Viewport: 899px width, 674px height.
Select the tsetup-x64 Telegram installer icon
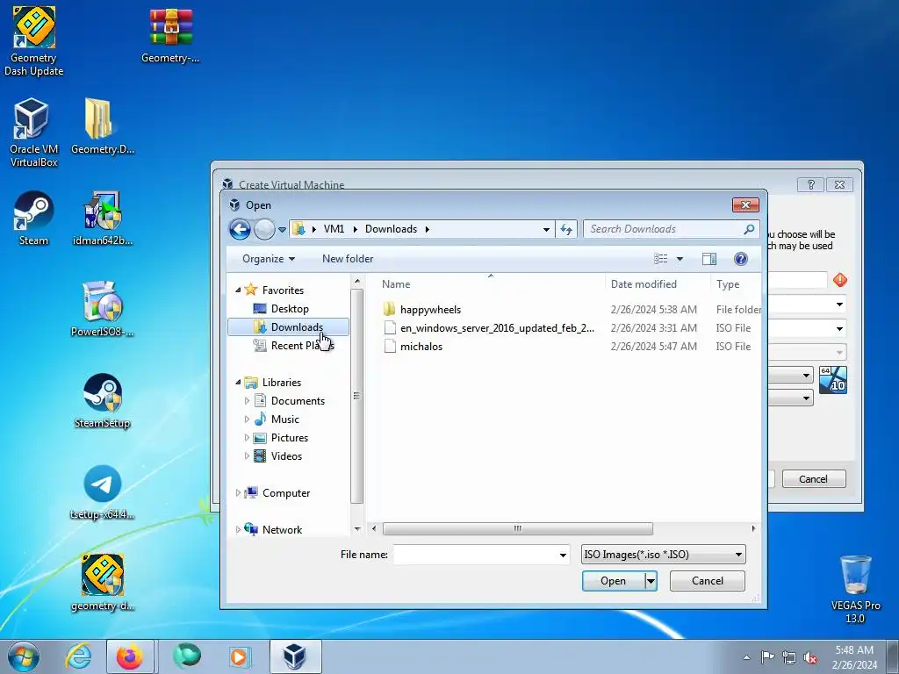point(103,492)
